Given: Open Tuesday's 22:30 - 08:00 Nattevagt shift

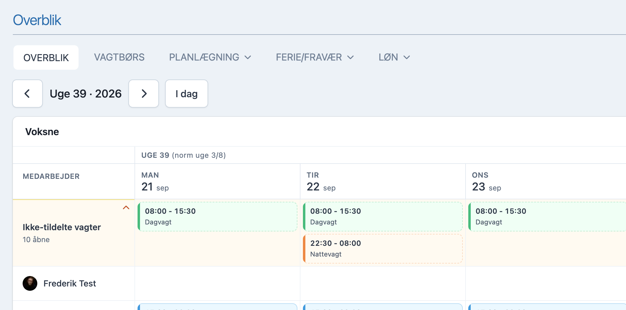Looking at the screenshot, I should pyautogui.click(x=383, y=249).
